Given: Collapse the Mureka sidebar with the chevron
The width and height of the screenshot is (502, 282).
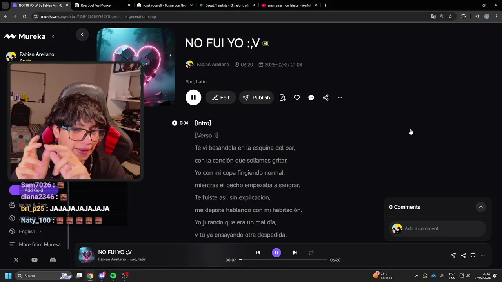Looking at the screenshot, I should 53,36.
